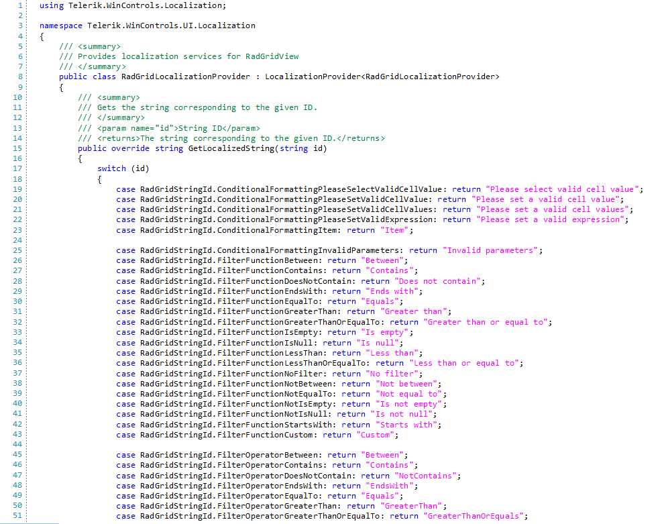This screenshot has height=524, width=662.
Task: Click string "Please set a valid cell values"
Action: coord(552,209)
